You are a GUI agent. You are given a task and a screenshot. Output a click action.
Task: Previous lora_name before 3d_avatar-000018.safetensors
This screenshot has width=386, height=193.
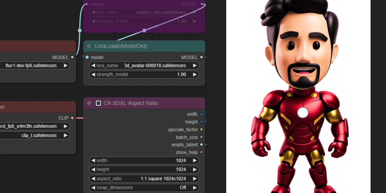(x=93, y=66)
